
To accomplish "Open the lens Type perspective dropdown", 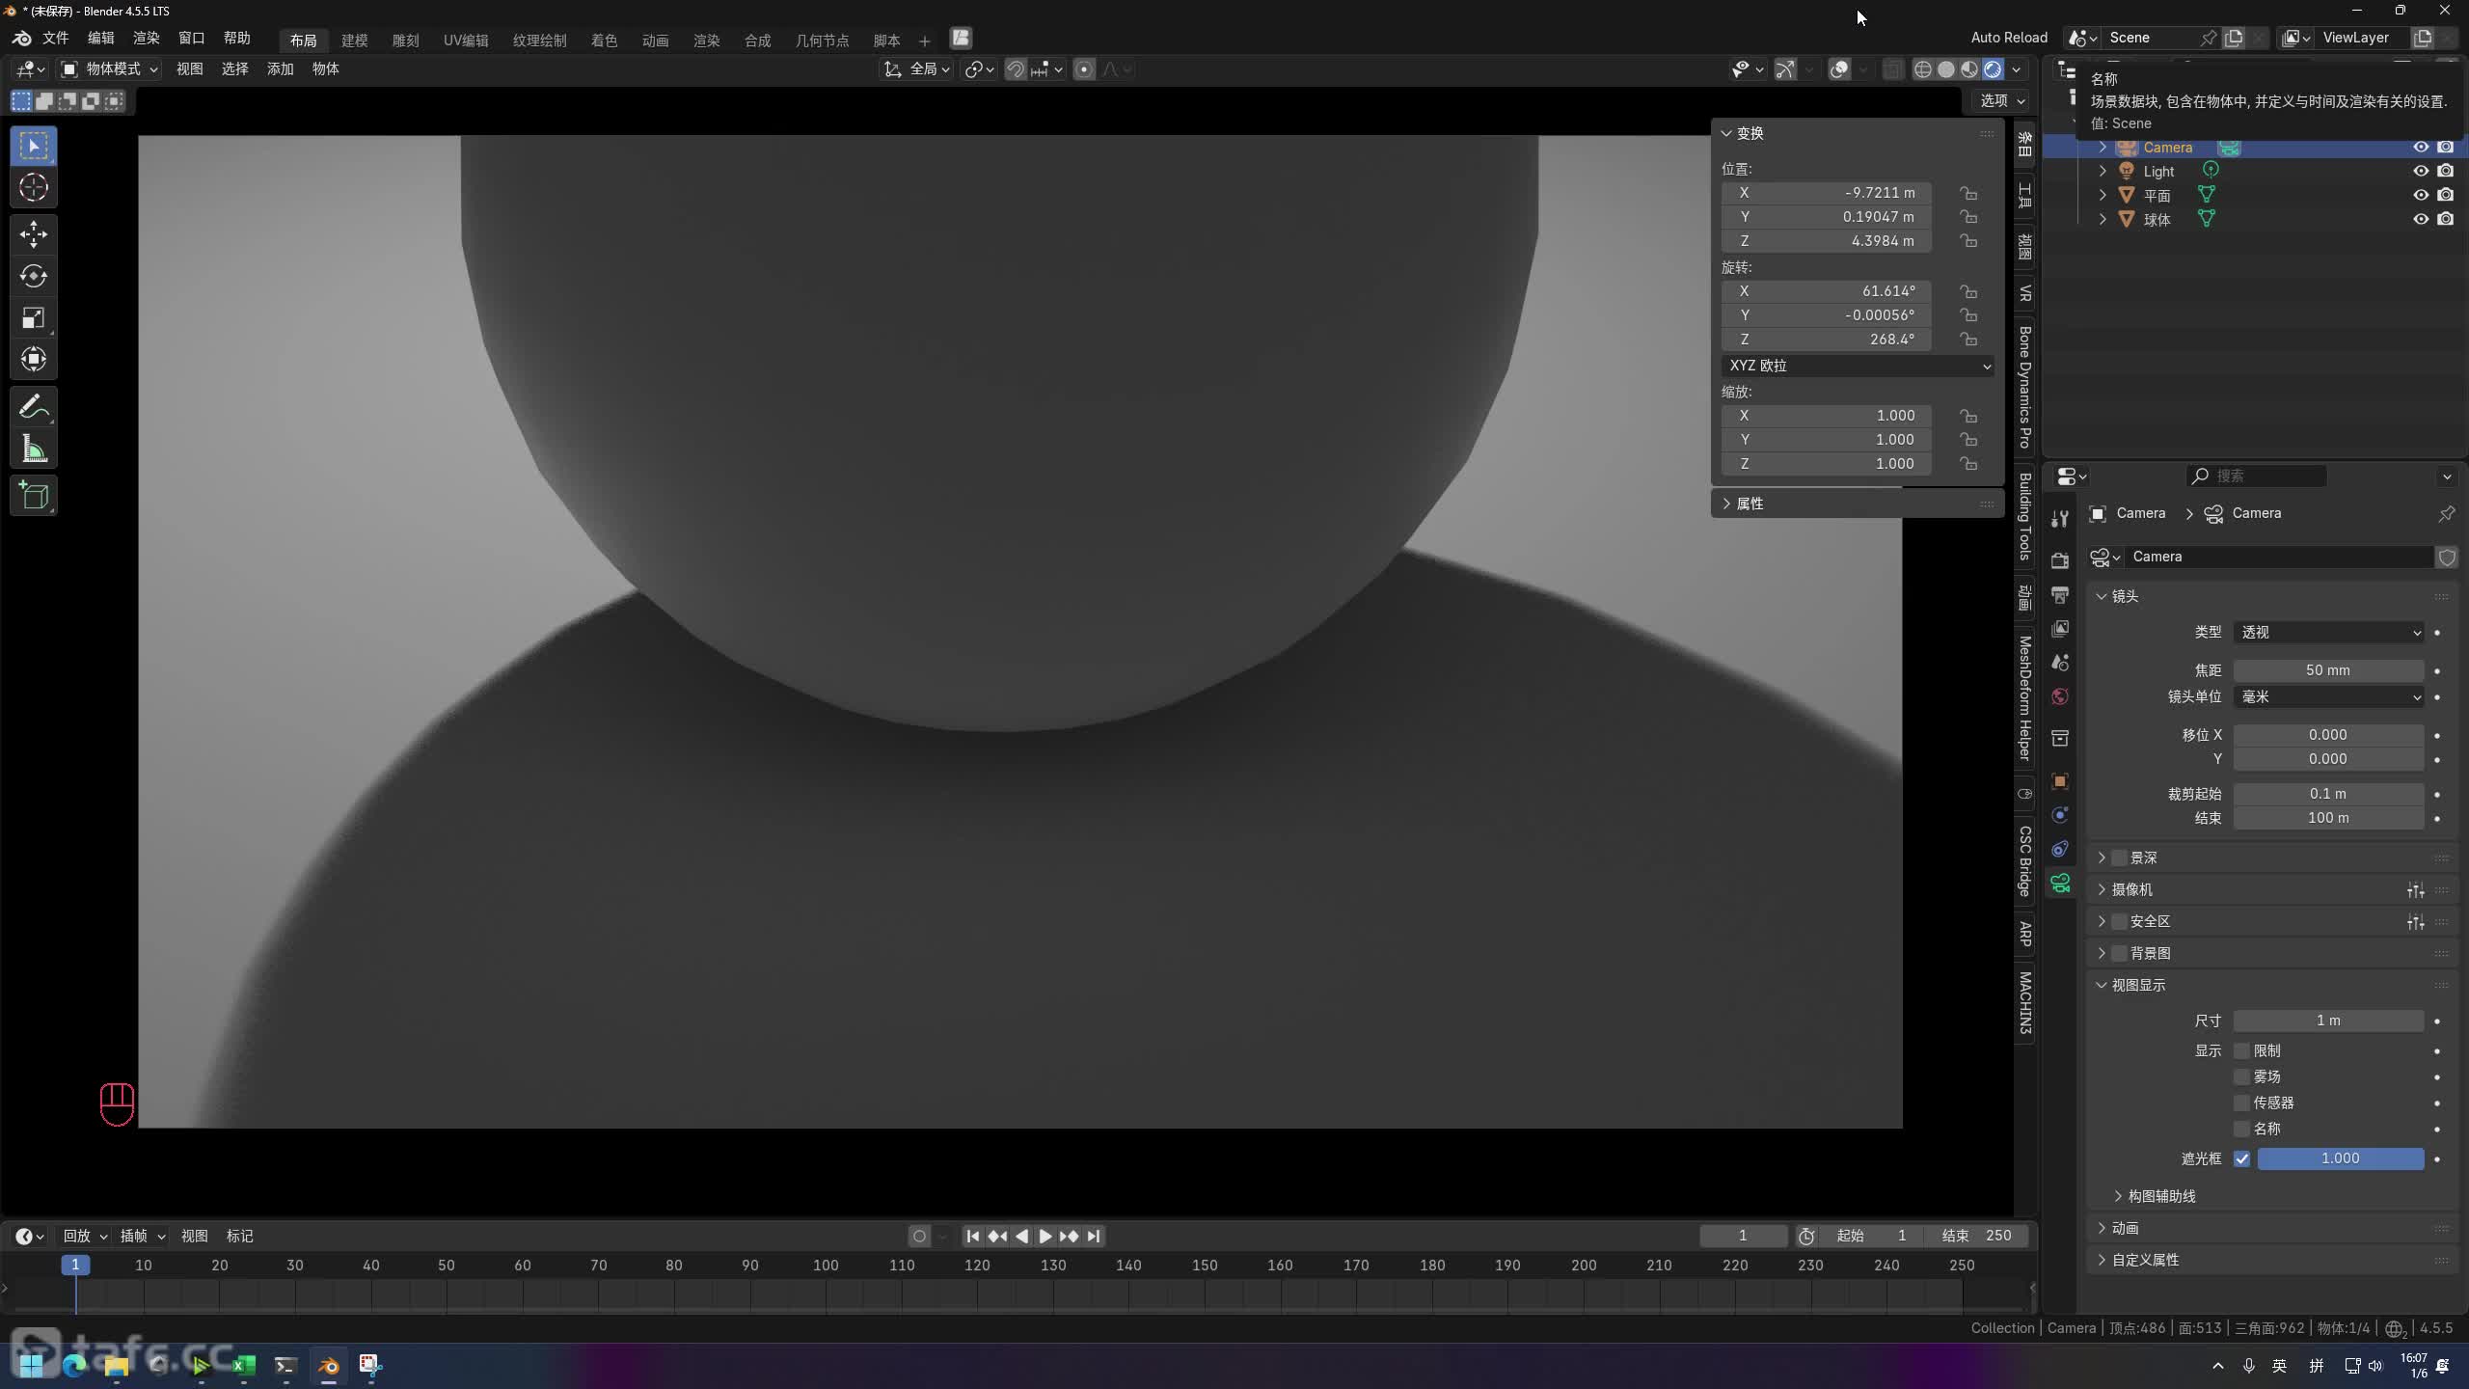I will [2328, 632].
